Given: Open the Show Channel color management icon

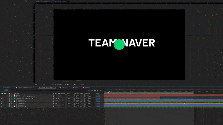Looking at the screenshot, I should coord(66,85).
